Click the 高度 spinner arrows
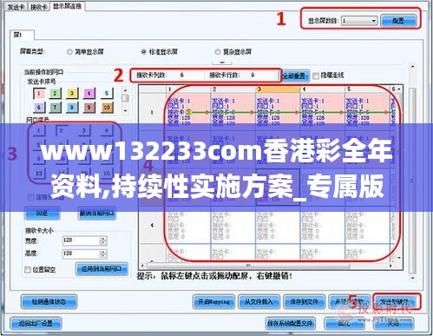The height and width of the screenshot is (336, 433). (103, 254)
